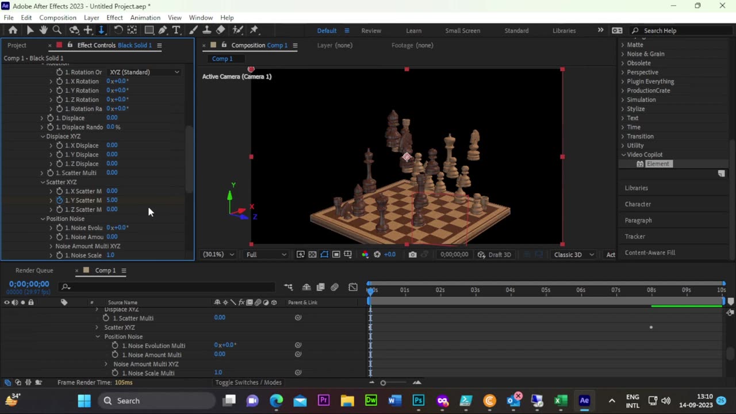Collapse the Scatter XYZ group in Effect Controls
Screen dimensions: 736x414
[43, 182]
